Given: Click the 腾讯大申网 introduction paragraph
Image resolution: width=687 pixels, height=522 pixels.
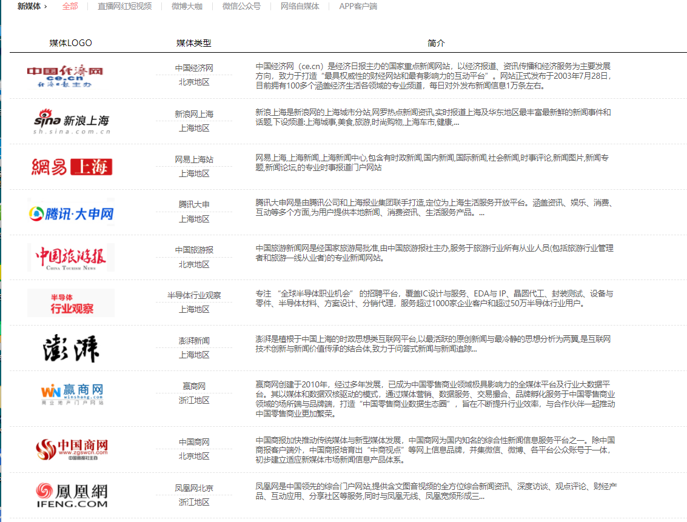Looking at the screenshot, I should pyautogui.click(x=434, y=207).
